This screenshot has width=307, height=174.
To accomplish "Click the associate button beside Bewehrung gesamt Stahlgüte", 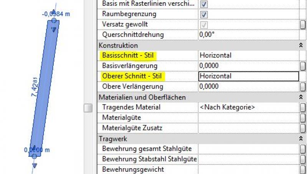I will tap(303, 149).
